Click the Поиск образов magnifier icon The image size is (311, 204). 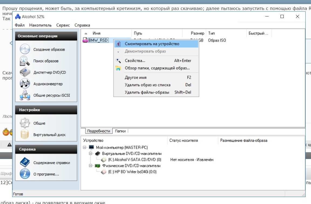[x=25, y=61]
